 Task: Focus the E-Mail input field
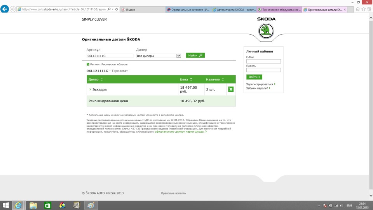click(x=263, y=61)
